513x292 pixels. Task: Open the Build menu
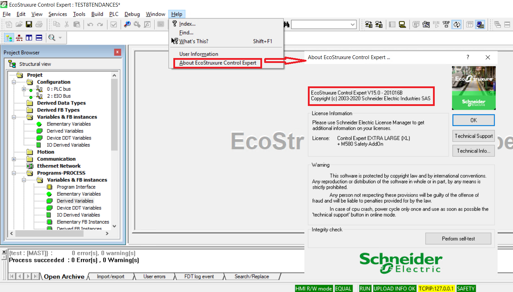[x=97, y=14]
